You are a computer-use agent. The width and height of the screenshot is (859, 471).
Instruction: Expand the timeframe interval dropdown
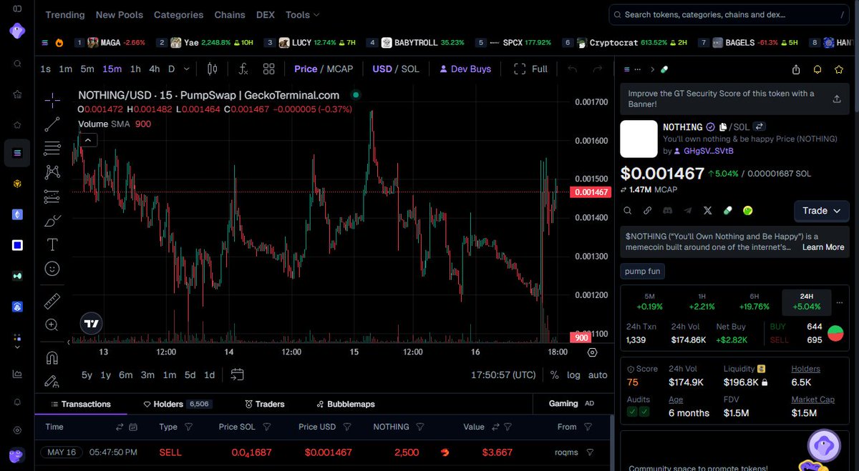click(x=187, y=69)
